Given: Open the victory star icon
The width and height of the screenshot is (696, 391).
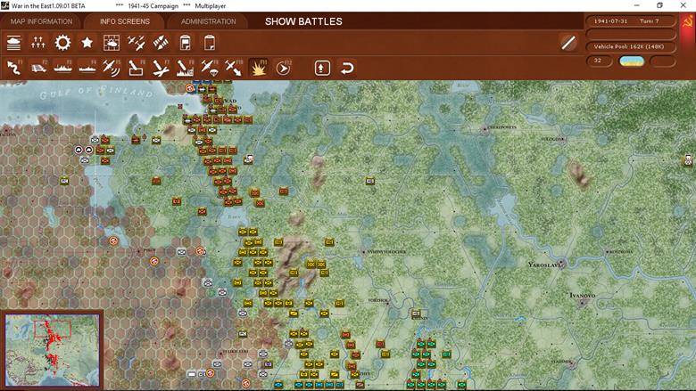Looking at the screenshot, I should (87, 43).
